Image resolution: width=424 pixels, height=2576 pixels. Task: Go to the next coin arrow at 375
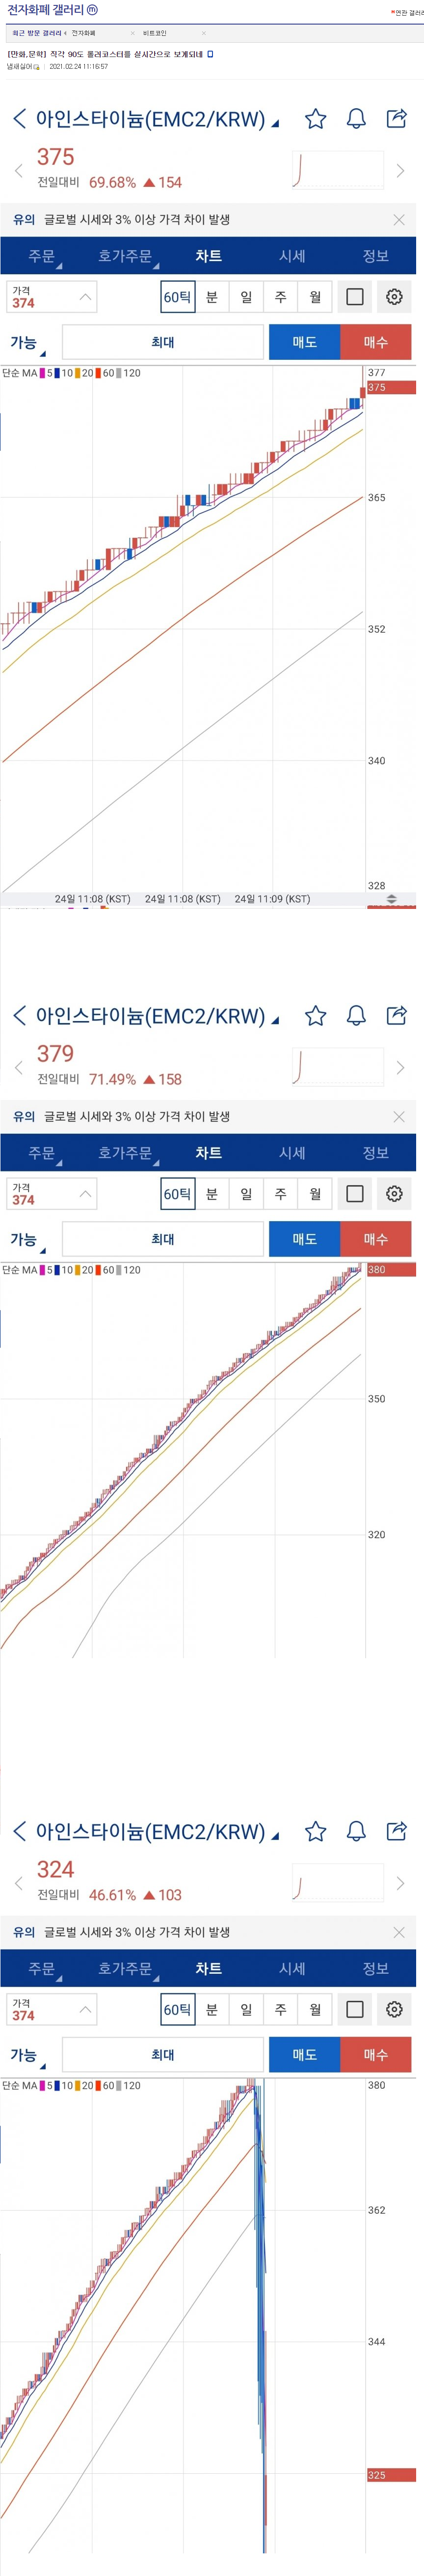(x=400, y=171)
